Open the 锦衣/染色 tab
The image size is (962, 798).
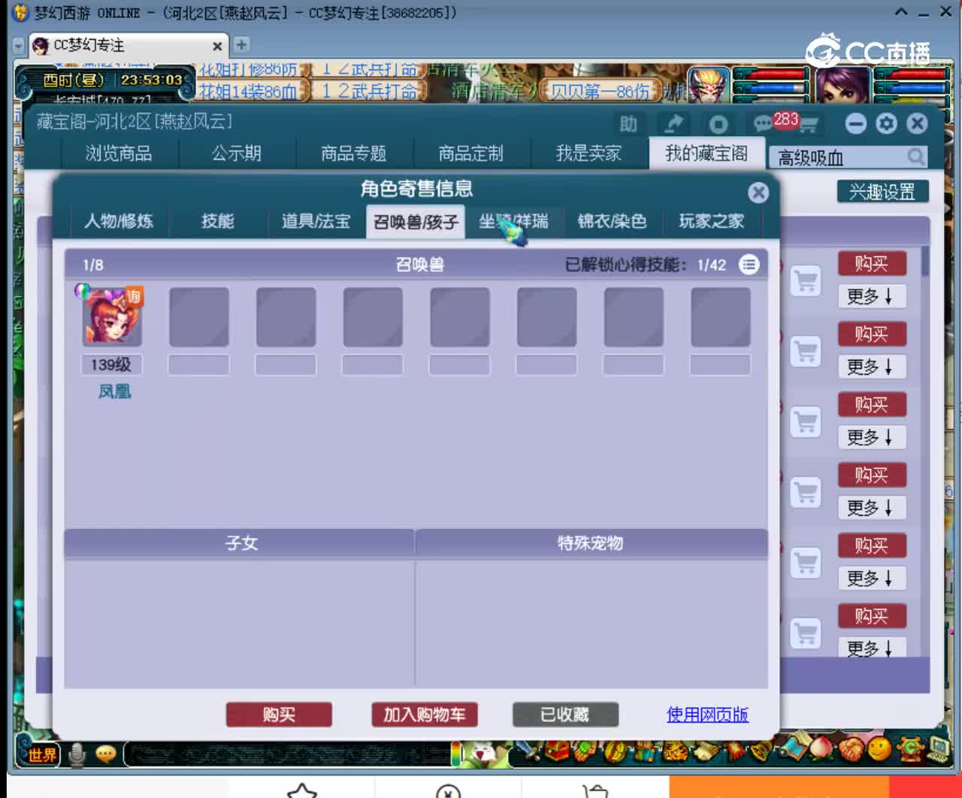click(613, 222)
